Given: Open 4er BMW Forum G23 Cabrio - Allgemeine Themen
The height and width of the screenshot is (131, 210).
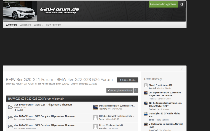Looking at the screenshot, I should click(44, 125).
